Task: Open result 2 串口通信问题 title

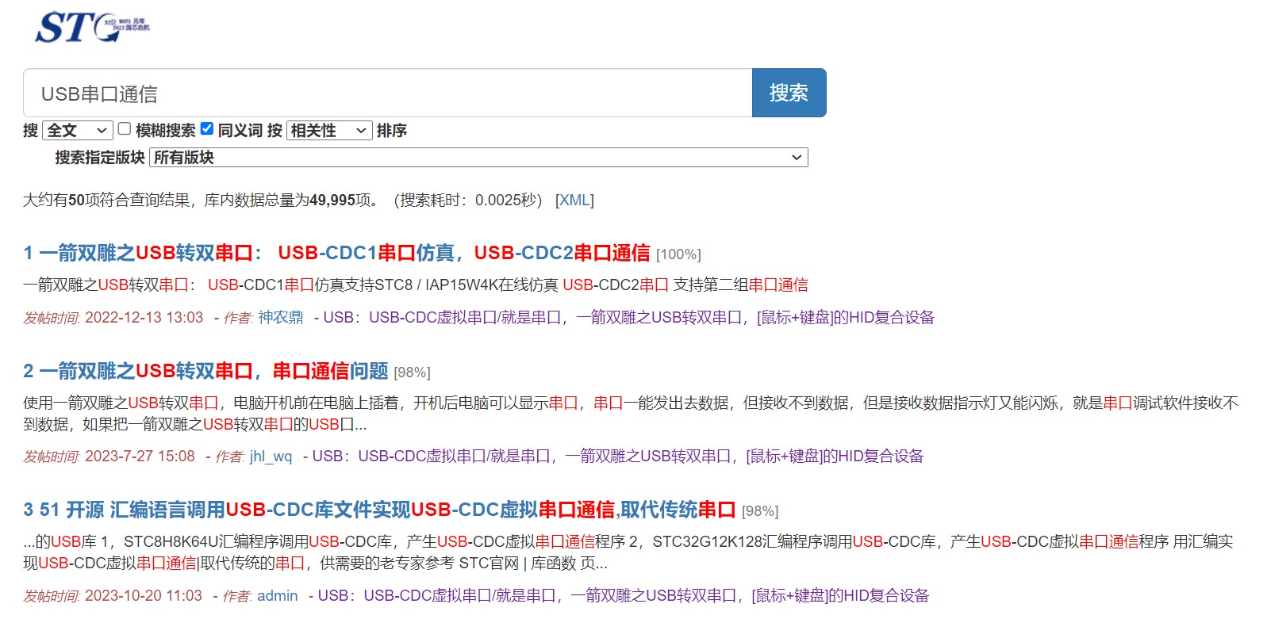Action: (206, 371)
